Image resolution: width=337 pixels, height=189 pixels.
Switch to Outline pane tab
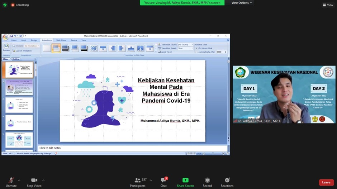click(15, 59)
